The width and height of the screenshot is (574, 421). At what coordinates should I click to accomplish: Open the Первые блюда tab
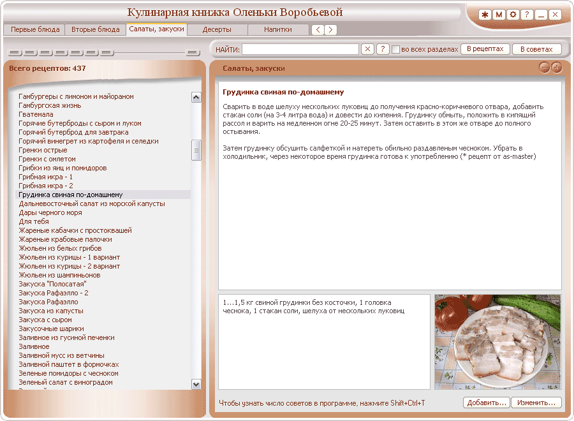[x=35, y=29]
